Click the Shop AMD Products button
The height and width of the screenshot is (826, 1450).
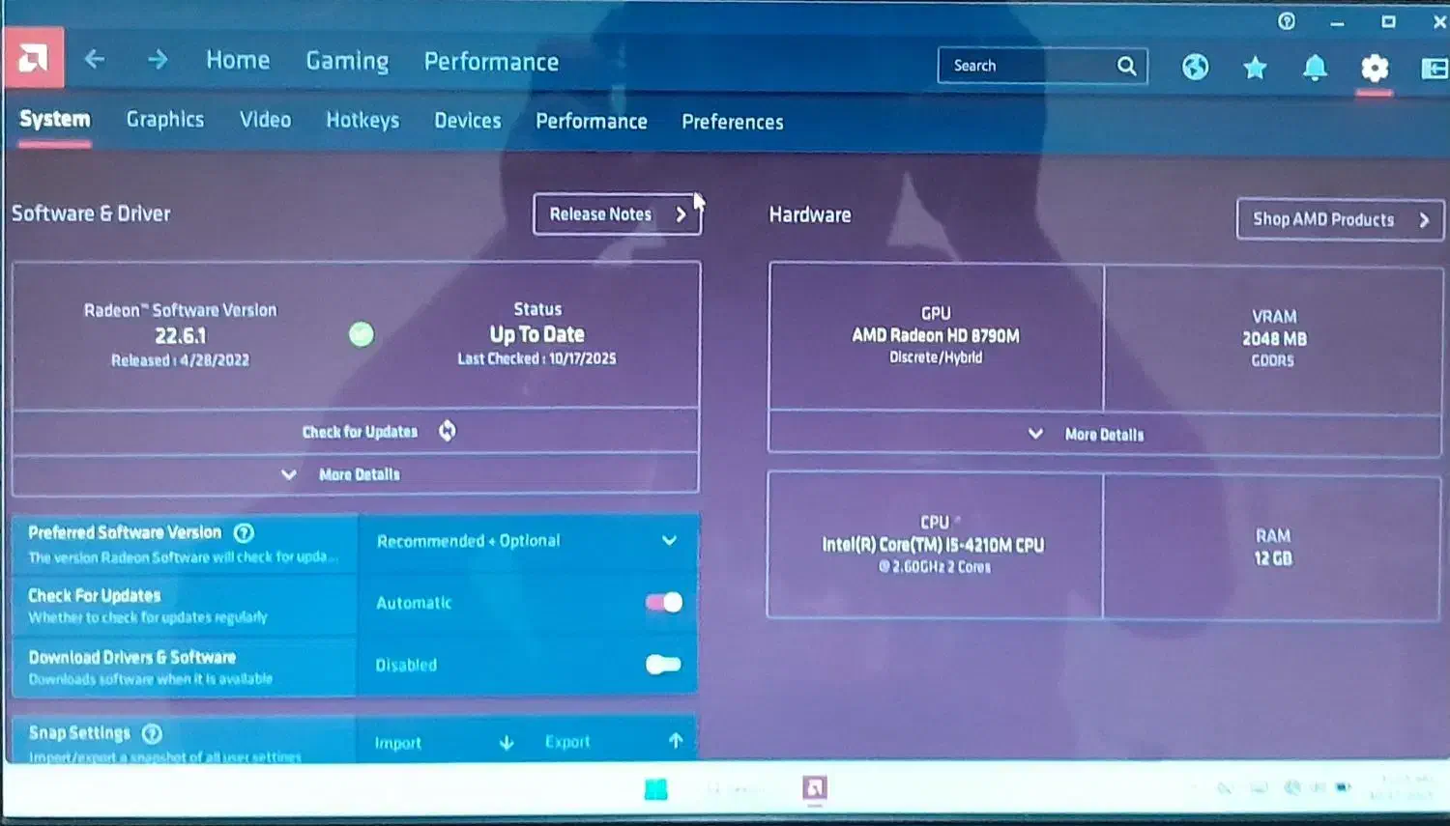click(1340, 219)
